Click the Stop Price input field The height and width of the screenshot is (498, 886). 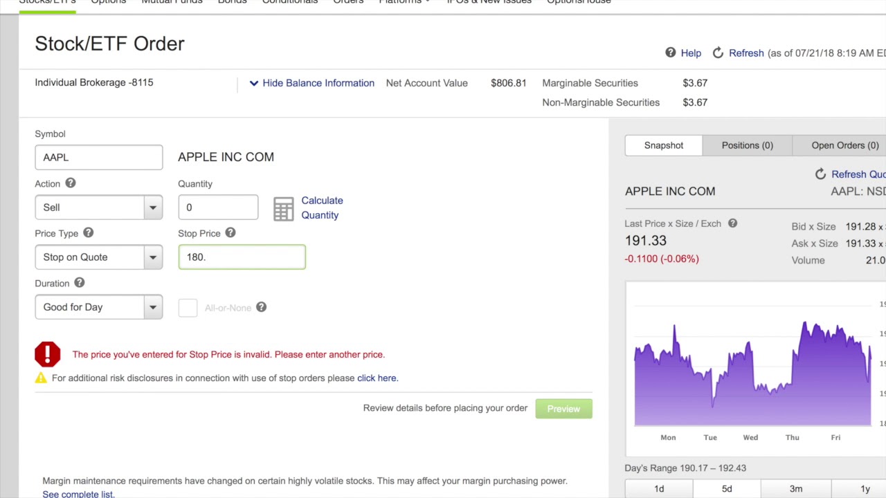click(242, 257)
